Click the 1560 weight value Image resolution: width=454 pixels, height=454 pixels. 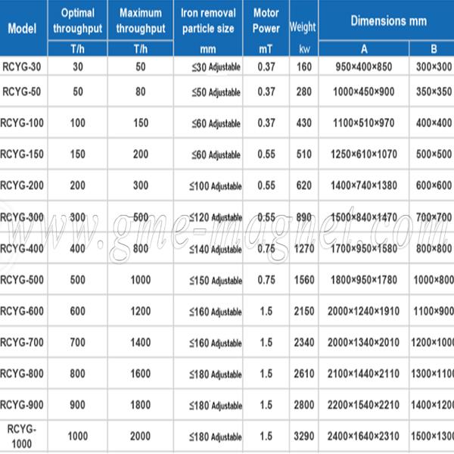tap(303, 279)
